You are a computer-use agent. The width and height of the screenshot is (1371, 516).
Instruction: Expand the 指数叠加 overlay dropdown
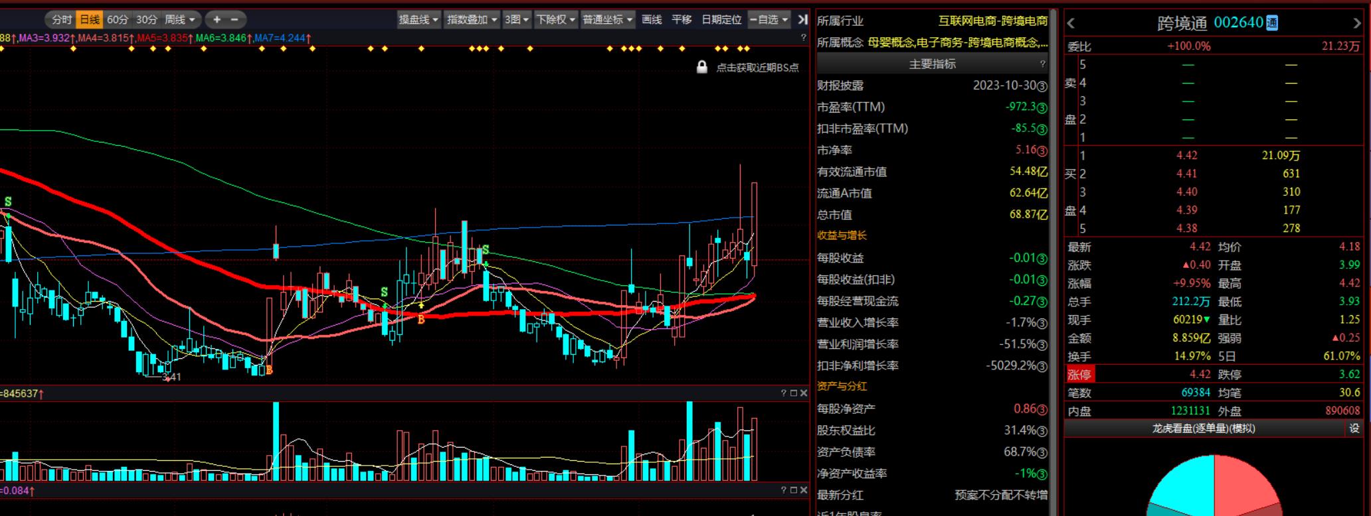[x=472, y=20]
